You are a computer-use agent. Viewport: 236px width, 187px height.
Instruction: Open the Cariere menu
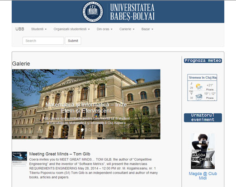[127, 29]
